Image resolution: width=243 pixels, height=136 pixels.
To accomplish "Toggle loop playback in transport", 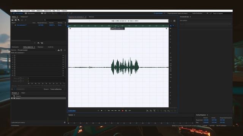I will [x=126, y=111].
